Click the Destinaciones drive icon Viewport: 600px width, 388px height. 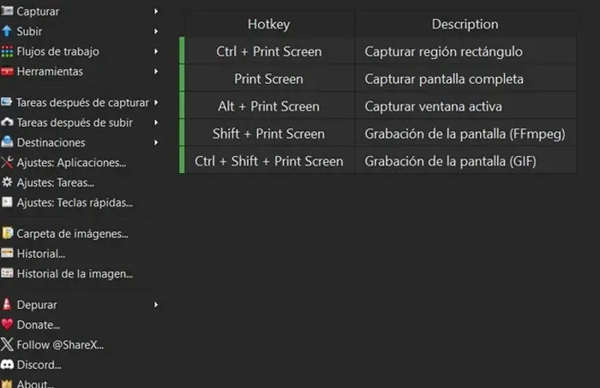click(7, 142)
